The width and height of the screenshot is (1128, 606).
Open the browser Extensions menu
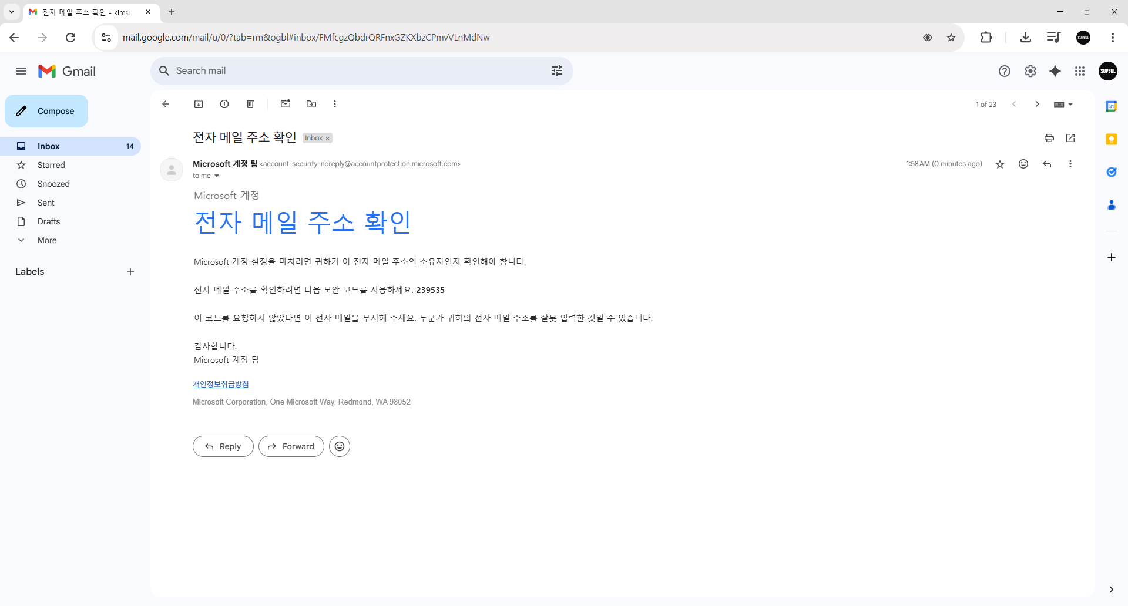click(x=986, y=38)
